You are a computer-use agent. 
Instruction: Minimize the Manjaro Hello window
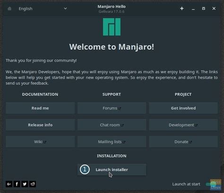[193, 8]
